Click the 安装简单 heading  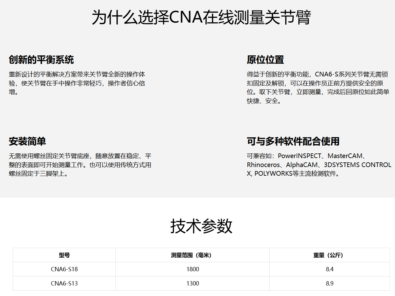[x=27, y=141]
